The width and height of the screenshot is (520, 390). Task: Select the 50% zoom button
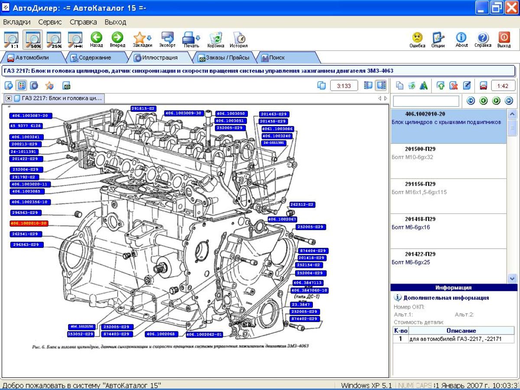32,39
